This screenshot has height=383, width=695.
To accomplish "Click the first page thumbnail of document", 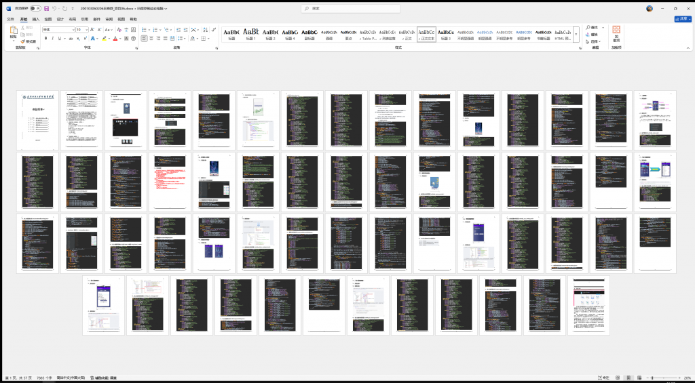I will 38,120.
